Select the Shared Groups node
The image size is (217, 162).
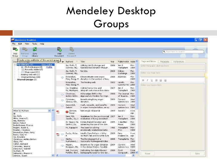[x=27, y=80]
